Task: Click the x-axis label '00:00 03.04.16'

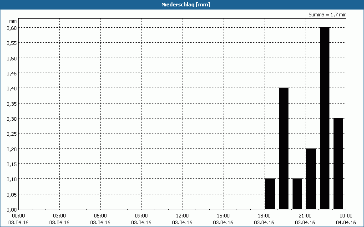Action: coord(18,219)
